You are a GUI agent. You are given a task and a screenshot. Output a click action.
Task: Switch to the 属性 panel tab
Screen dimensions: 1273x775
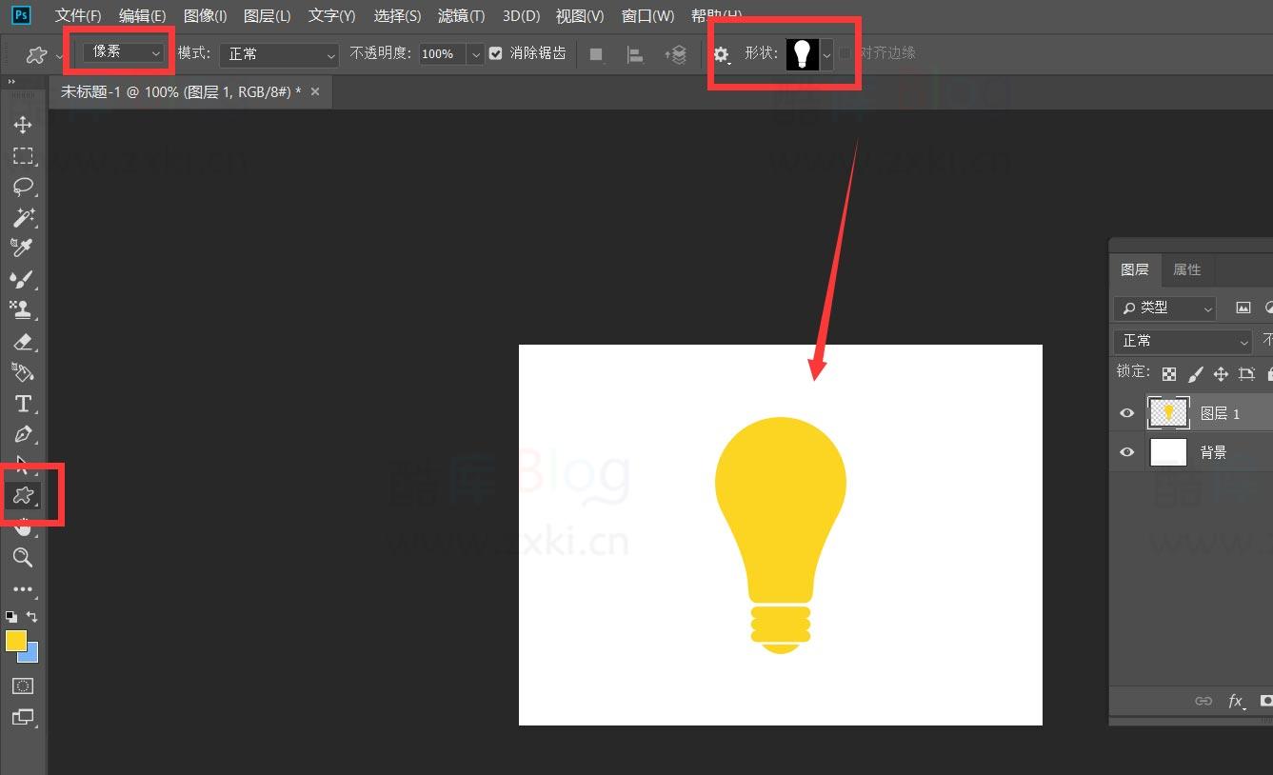click(1187, 269)
